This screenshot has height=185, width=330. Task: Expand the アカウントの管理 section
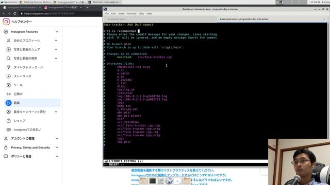pyautogui.click(x=57, y=138)
